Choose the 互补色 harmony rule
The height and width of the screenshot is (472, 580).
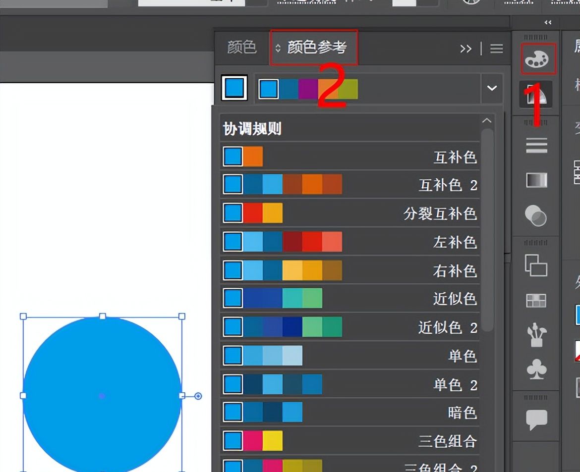point(350,157)
